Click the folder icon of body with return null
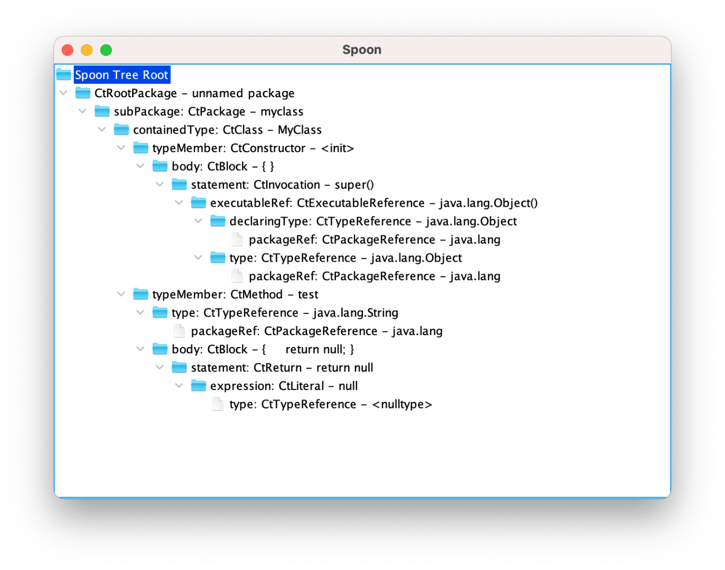 click(x=160, y=349)
